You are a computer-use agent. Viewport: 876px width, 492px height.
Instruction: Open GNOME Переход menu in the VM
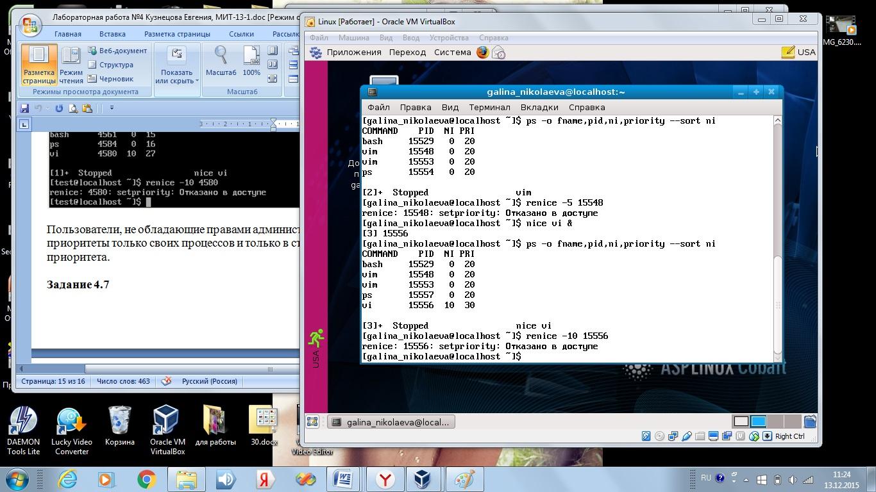point(407,52)
